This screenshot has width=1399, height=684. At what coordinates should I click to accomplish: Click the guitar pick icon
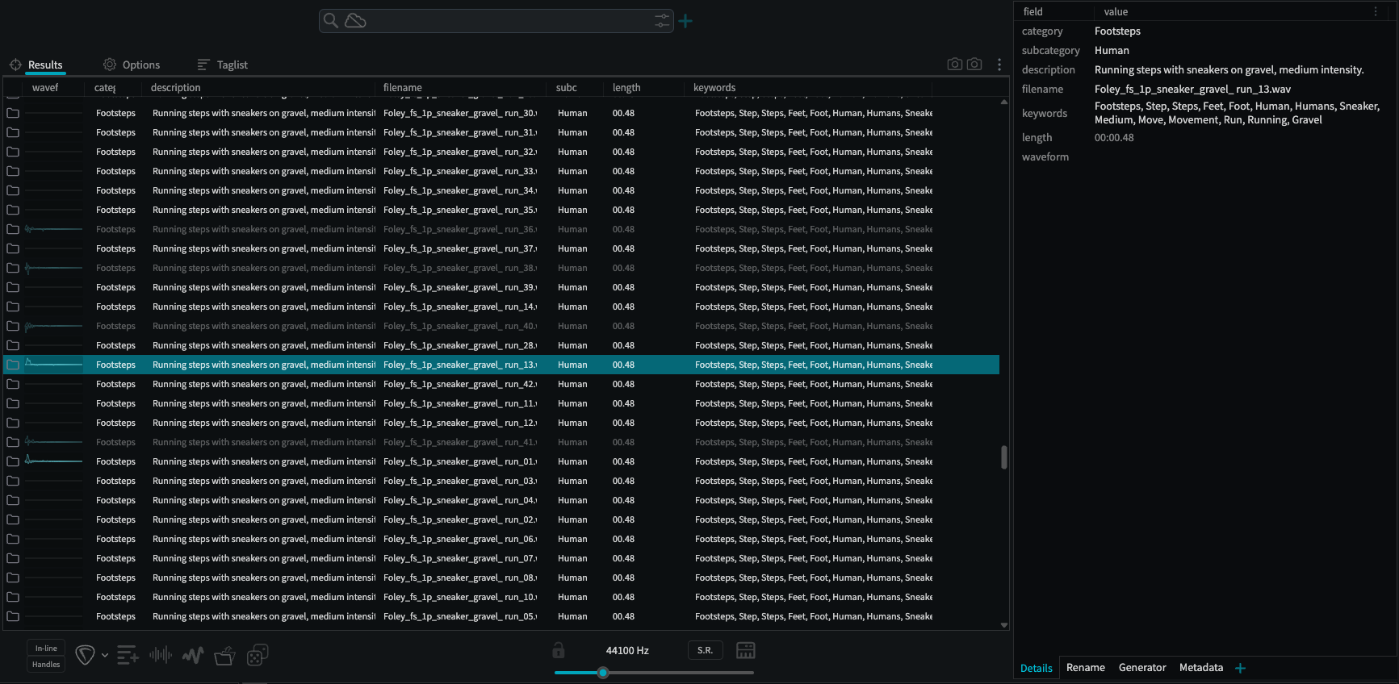click(x=85, y=655)
